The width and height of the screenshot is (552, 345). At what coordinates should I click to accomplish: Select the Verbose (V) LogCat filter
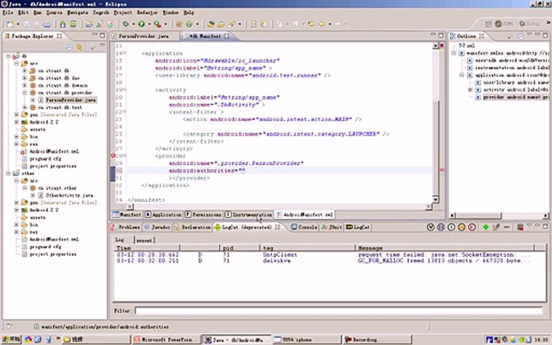click(x=431, y=227)
